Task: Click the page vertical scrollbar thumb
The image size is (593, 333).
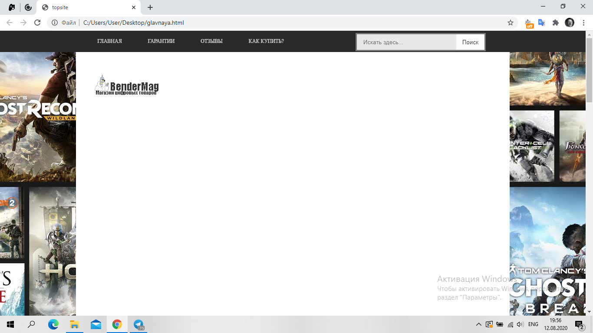Action: (x=590, y=69)
